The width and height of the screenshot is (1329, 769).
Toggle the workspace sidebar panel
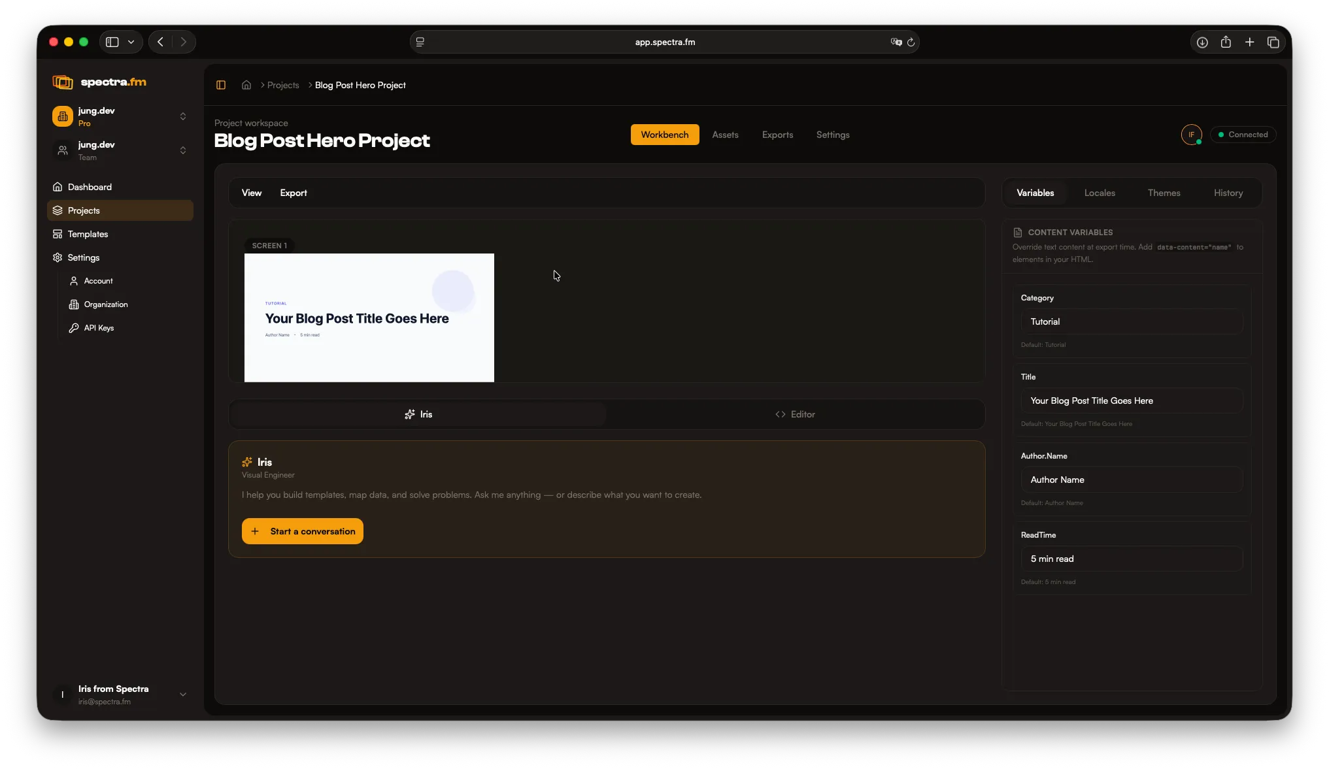(x=220, y=85)
